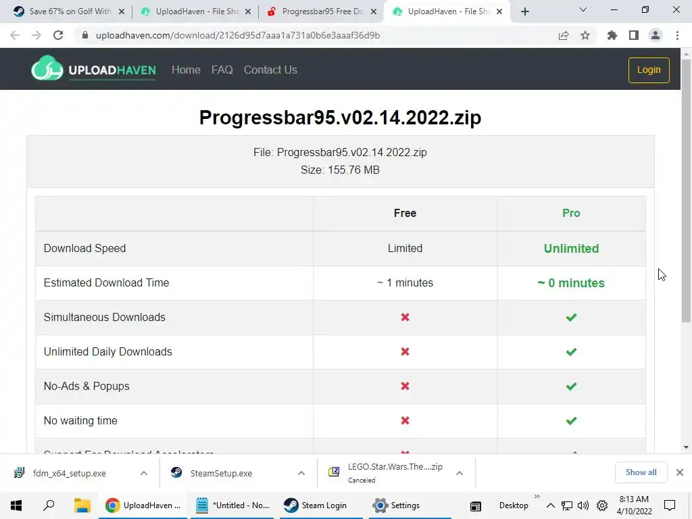This screenshot has height=519, width=692.
Task: Close the Progressbar95 Free Download tab
Action: (374, 11)
